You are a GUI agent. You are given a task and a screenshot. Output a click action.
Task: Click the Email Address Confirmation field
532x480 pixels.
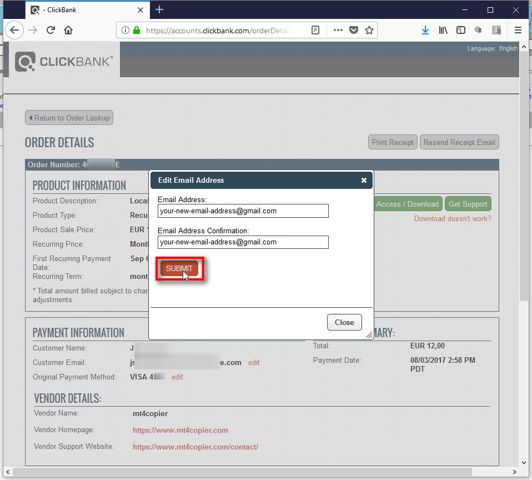(243, 242)
